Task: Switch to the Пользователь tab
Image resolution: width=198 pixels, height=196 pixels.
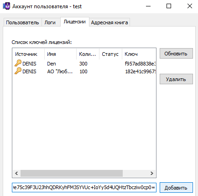Action: click(x=22, y=22)
